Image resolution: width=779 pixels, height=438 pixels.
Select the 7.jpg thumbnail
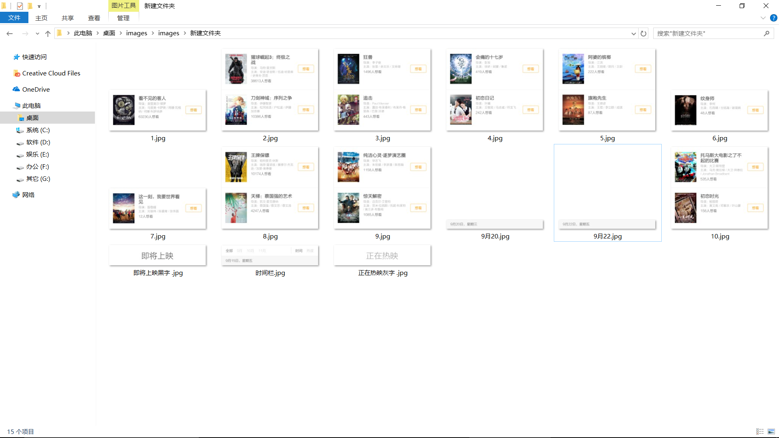click(x=158, y=208)
